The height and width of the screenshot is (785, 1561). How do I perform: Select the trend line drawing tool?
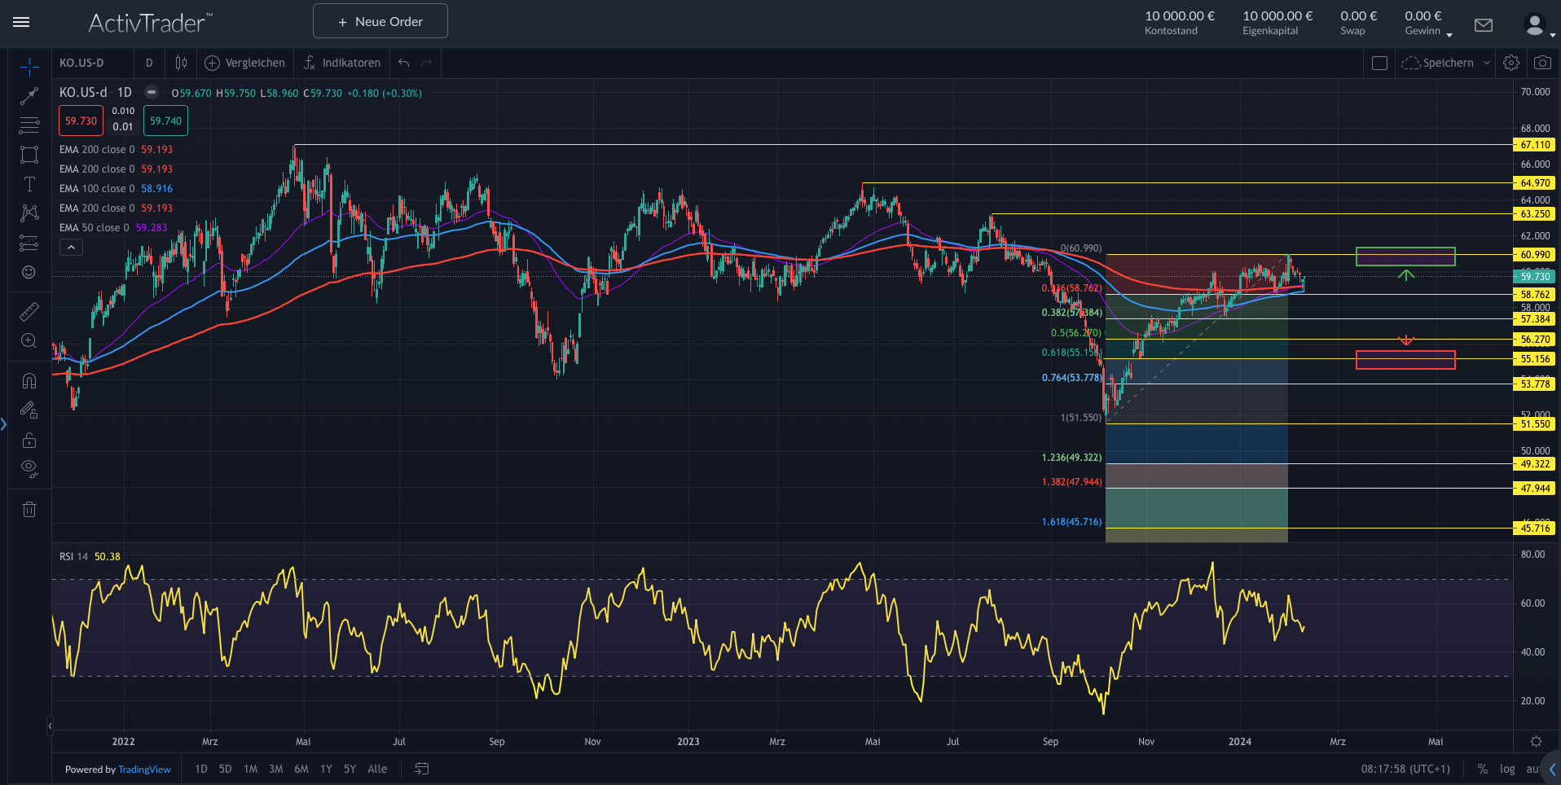(x=29, y=96)
